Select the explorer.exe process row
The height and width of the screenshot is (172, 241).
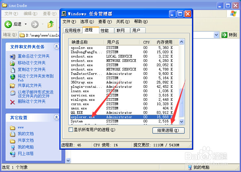(124, 117)
